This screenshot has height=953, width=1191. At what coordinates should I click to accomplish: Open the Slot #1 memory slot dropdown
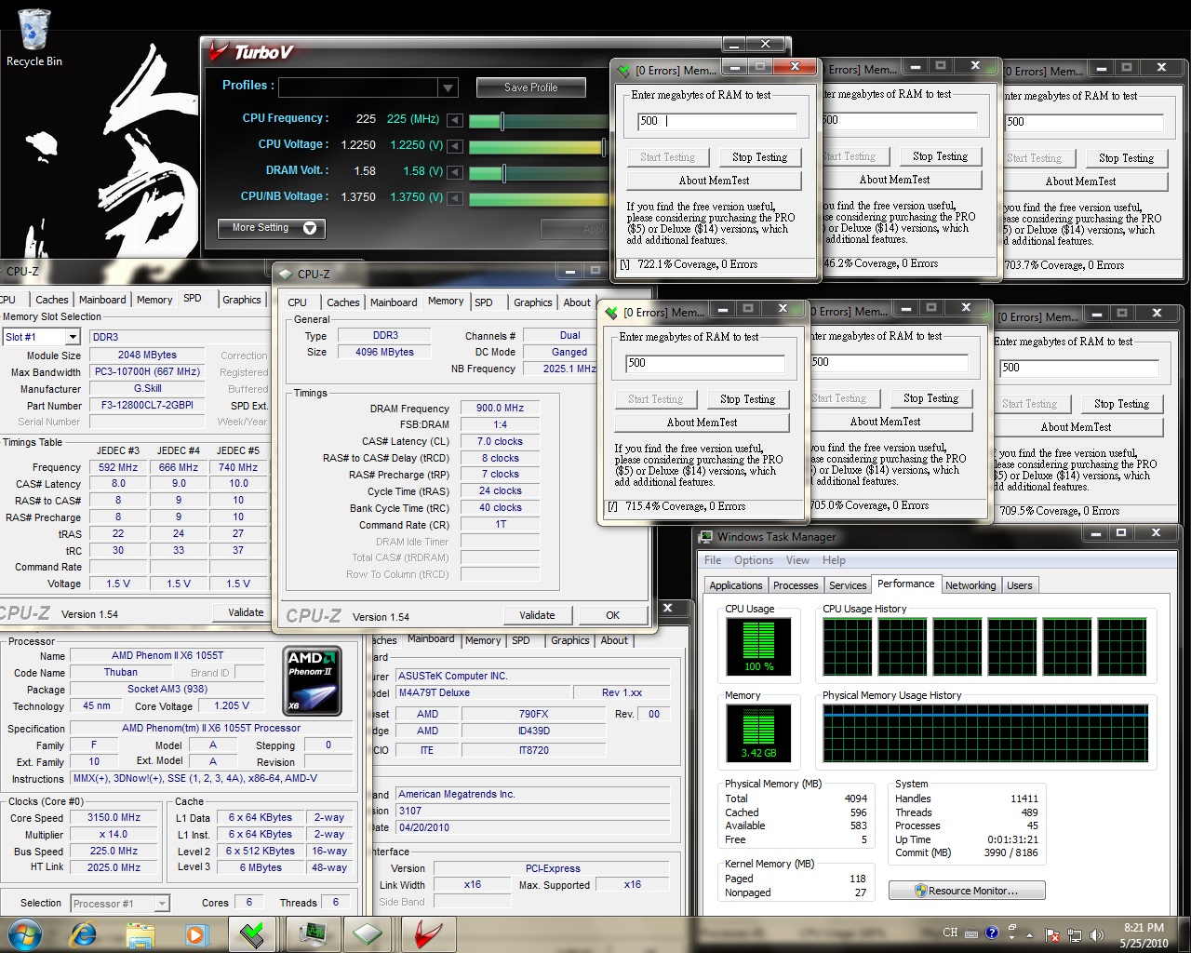click(73, 337)
